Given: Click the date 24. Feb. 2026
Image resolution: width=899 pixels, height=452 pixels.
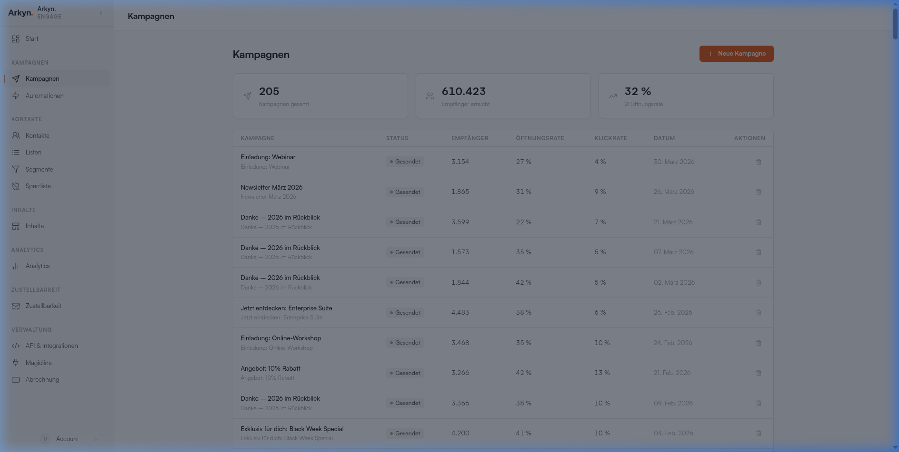Looking at the screenshot, I should (673, 343).
